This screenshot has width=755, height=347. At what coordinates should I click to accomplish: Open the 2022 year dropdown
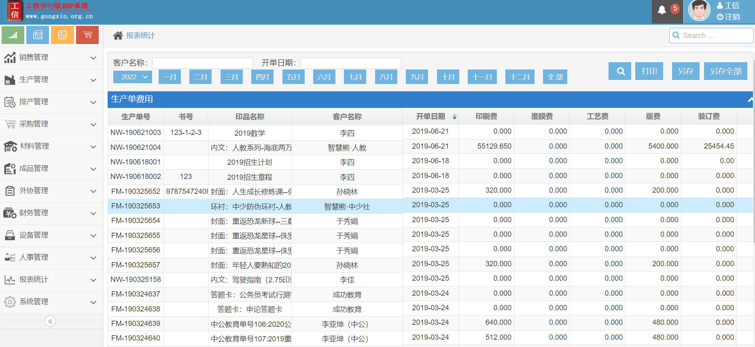pos(133,77)
